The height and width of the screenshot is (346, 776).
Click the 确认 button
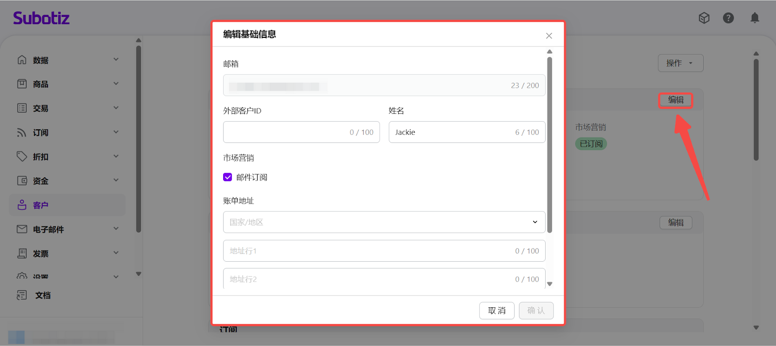(x=536, y=311)
